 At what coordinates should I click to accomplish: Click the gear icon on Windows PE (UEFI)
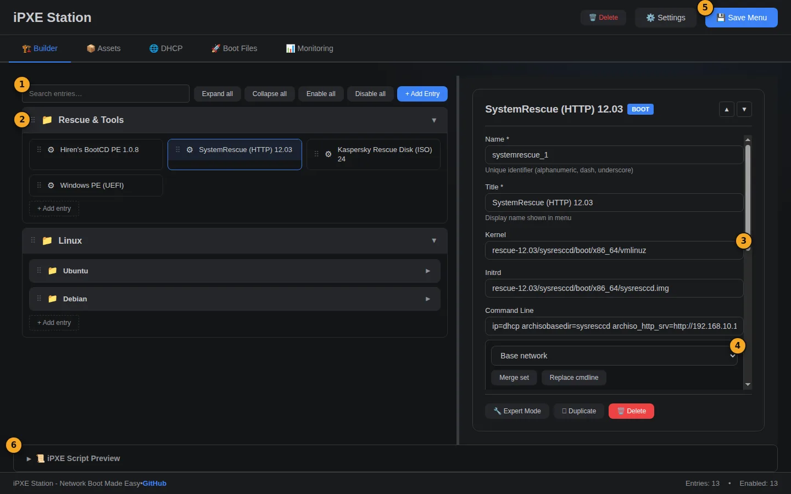[51, 186]
